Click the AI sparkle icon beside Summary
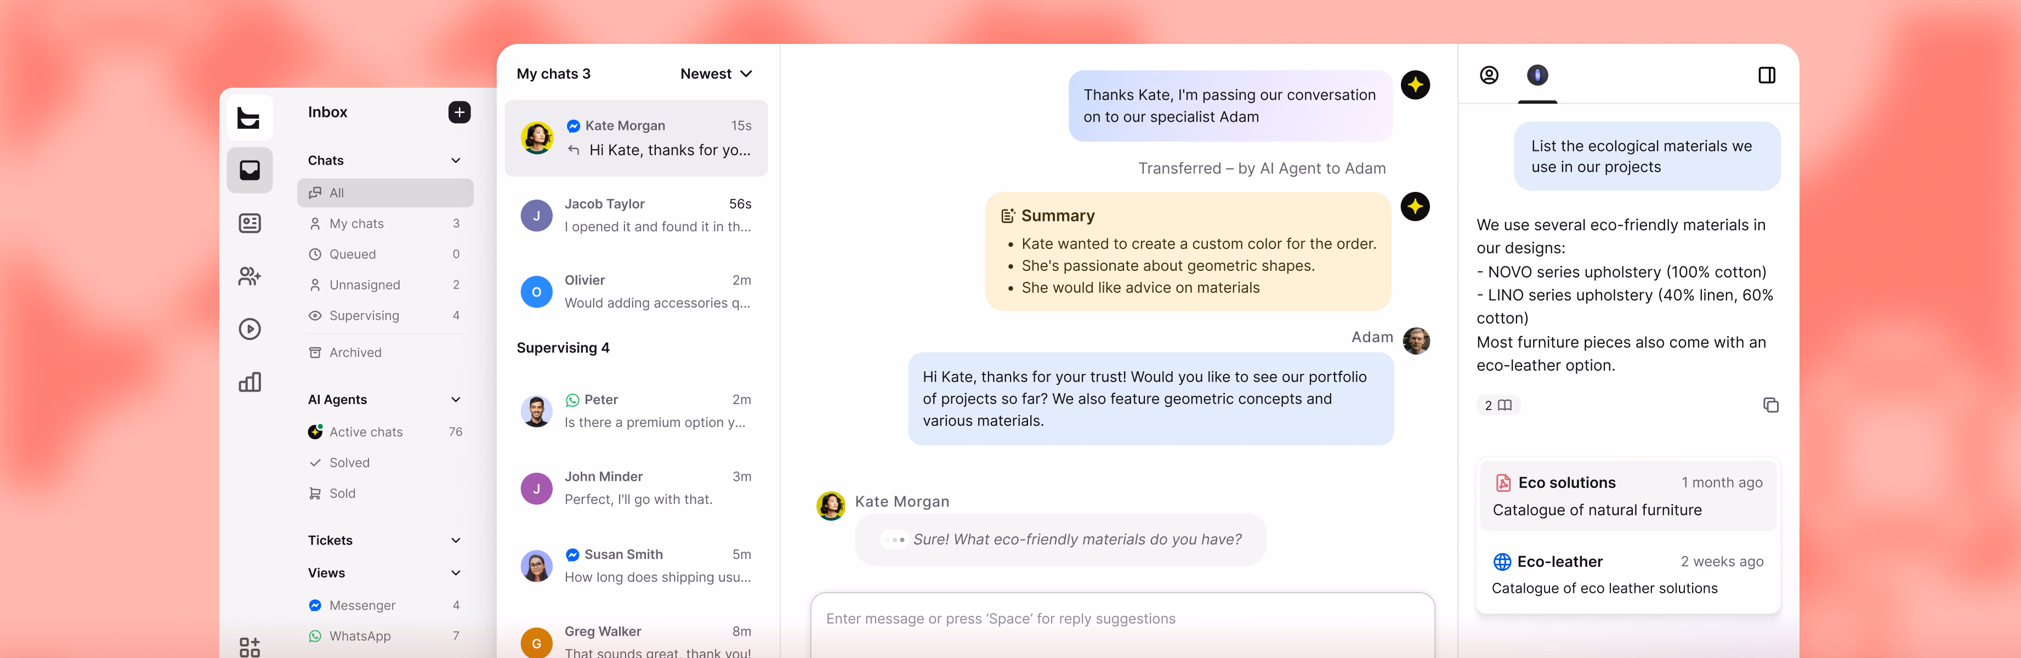2021x658 pixels. tap(1415, 207)
